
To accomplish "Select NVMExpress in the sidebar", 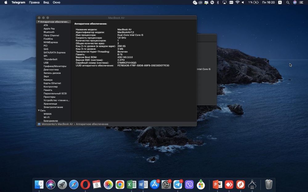I will (x=51, y=42).
